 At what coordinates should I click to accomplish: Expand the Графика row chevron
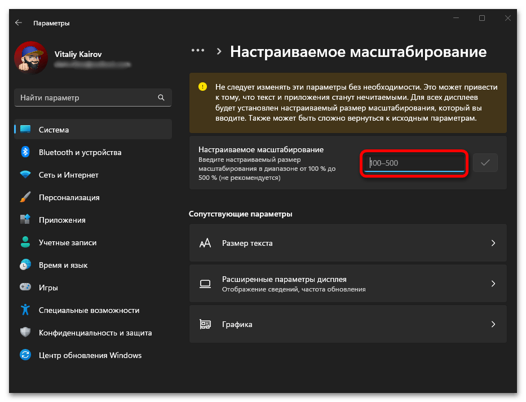[x=493, y=324]
